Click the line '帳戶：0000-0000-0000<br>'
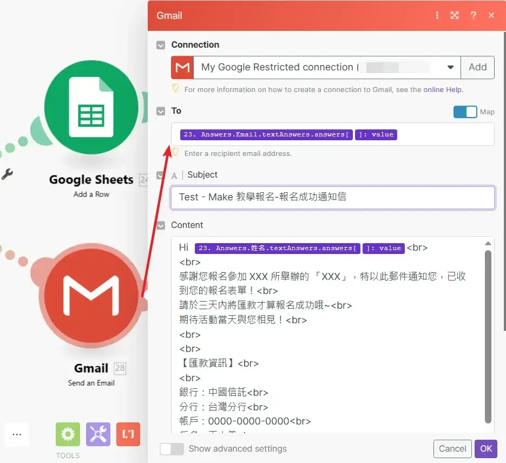Image resolution: width=506 pixels, height=463 pixels. point(245,421)
